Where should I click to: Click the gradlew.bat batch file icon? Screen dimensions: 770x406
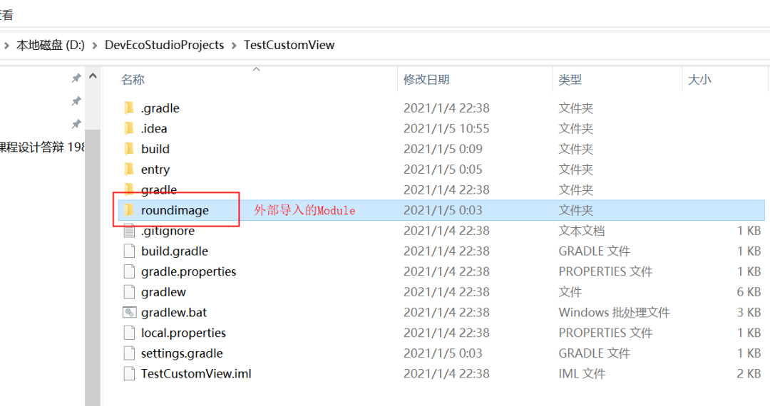(129, 313)
